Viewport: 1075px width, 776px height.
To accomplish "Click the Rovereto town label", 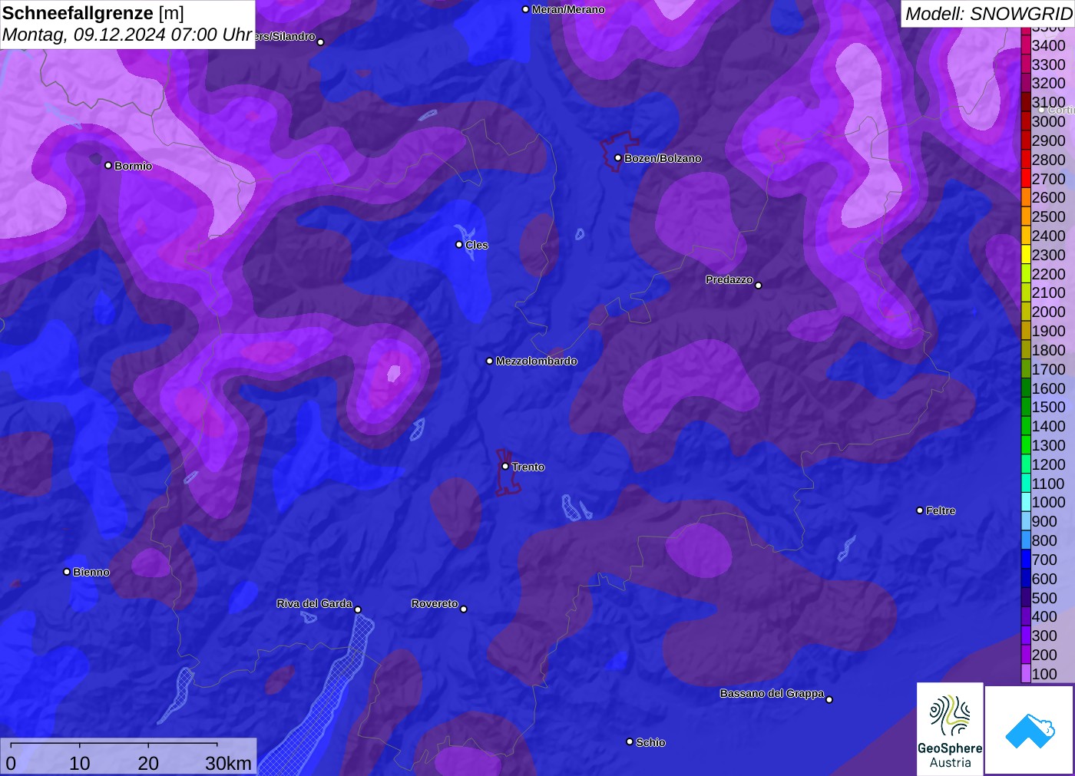I will point(435,603).
